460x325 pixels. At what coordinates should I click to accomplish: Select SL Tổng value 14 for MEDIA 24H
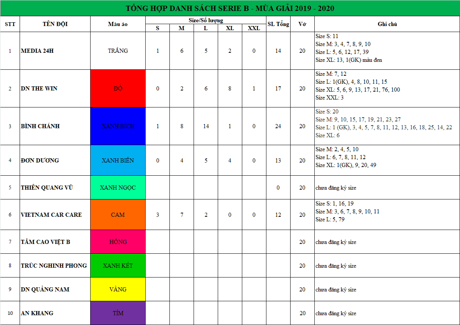(x=278, y=51)
